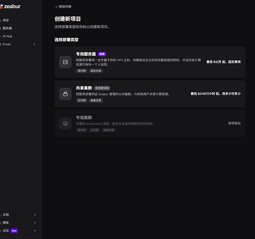This screenshot has height=239, width=255.
Task: Click the 共享集群 description text
Action: click(x=123, y=94)
